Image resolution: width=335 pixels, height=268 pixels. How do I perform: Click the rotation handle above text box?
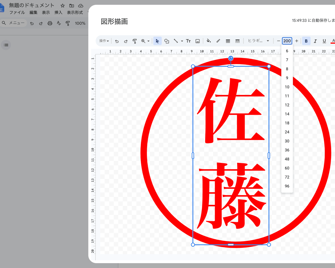click(x=231, y=58)
